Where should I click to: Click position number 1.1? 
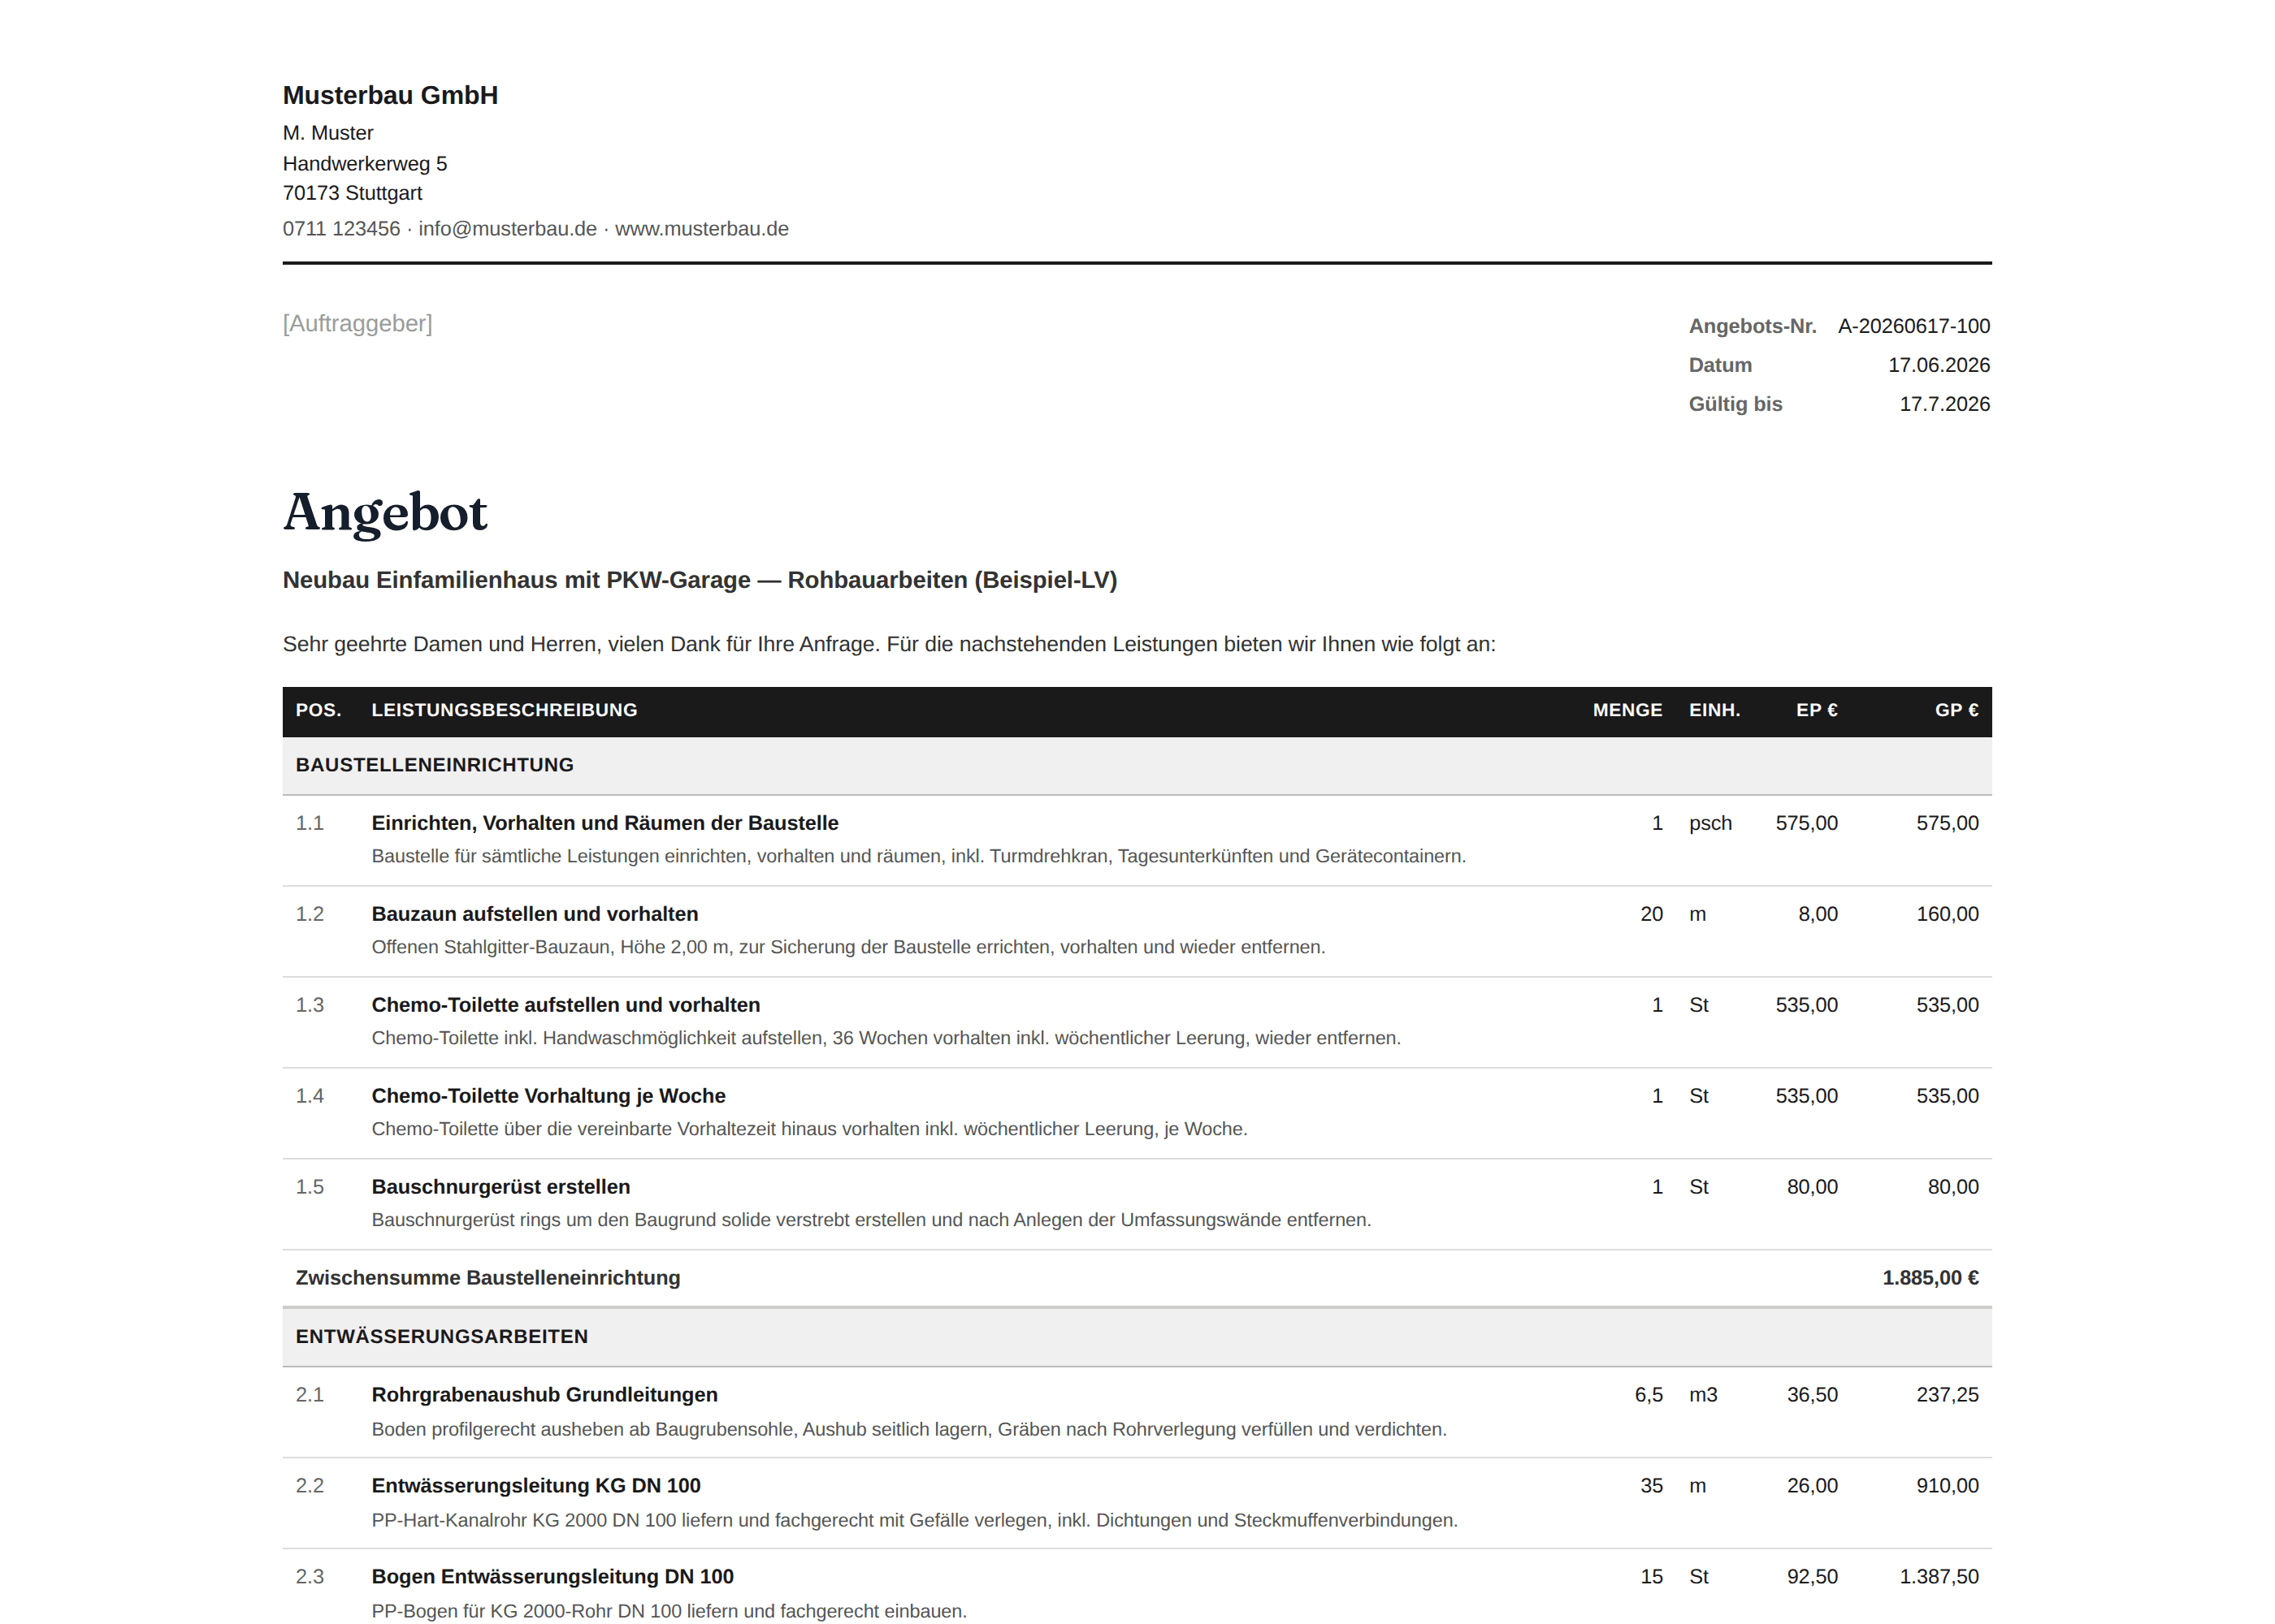coord(309,823)
